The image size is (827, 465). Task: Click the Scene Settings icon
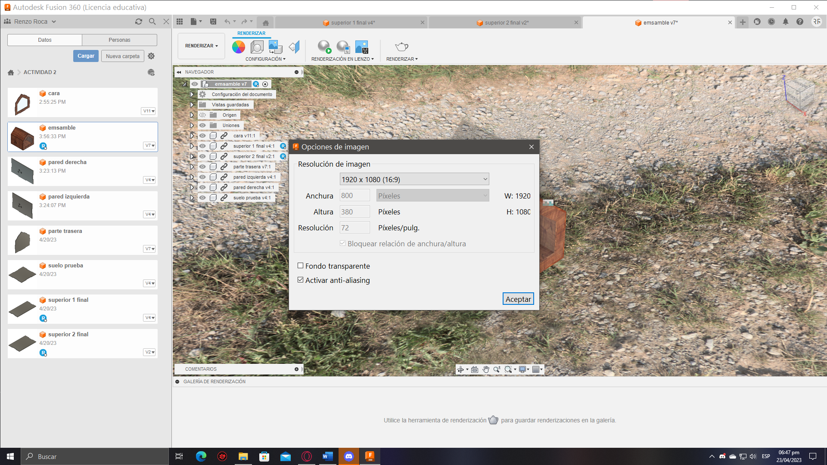click(x=257, y=47)
